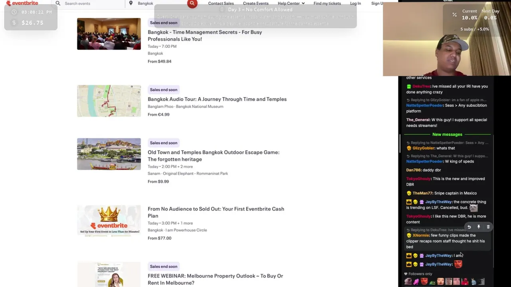Select the pink glove emote
511x287 pixels.
416,282
